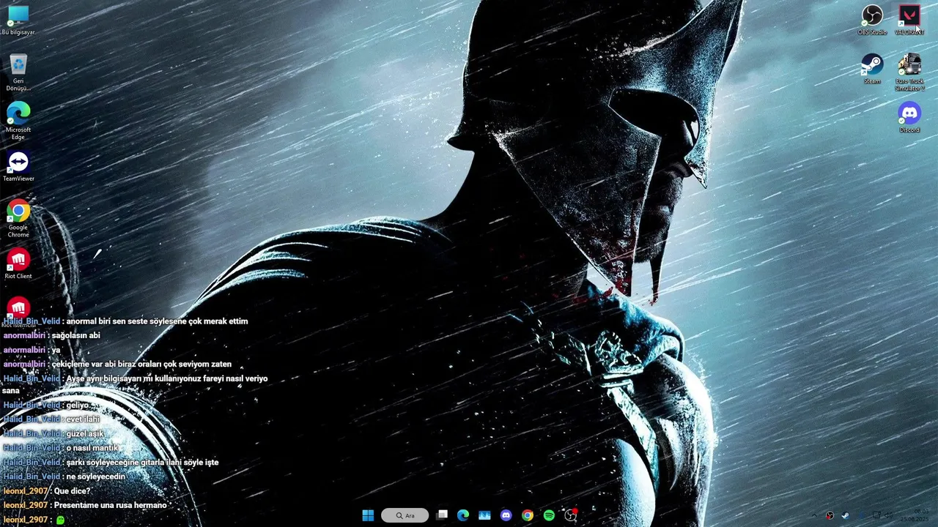Click chat message 'evet ilahi'
The height and width of the screenshot is (527, 938).
[x=82, y=419]
